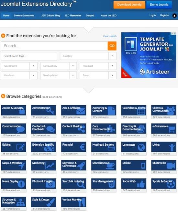Open the Migration & Conversion rocket category
The width and height of the screenshot is (178, 212).
pos(74,167)
